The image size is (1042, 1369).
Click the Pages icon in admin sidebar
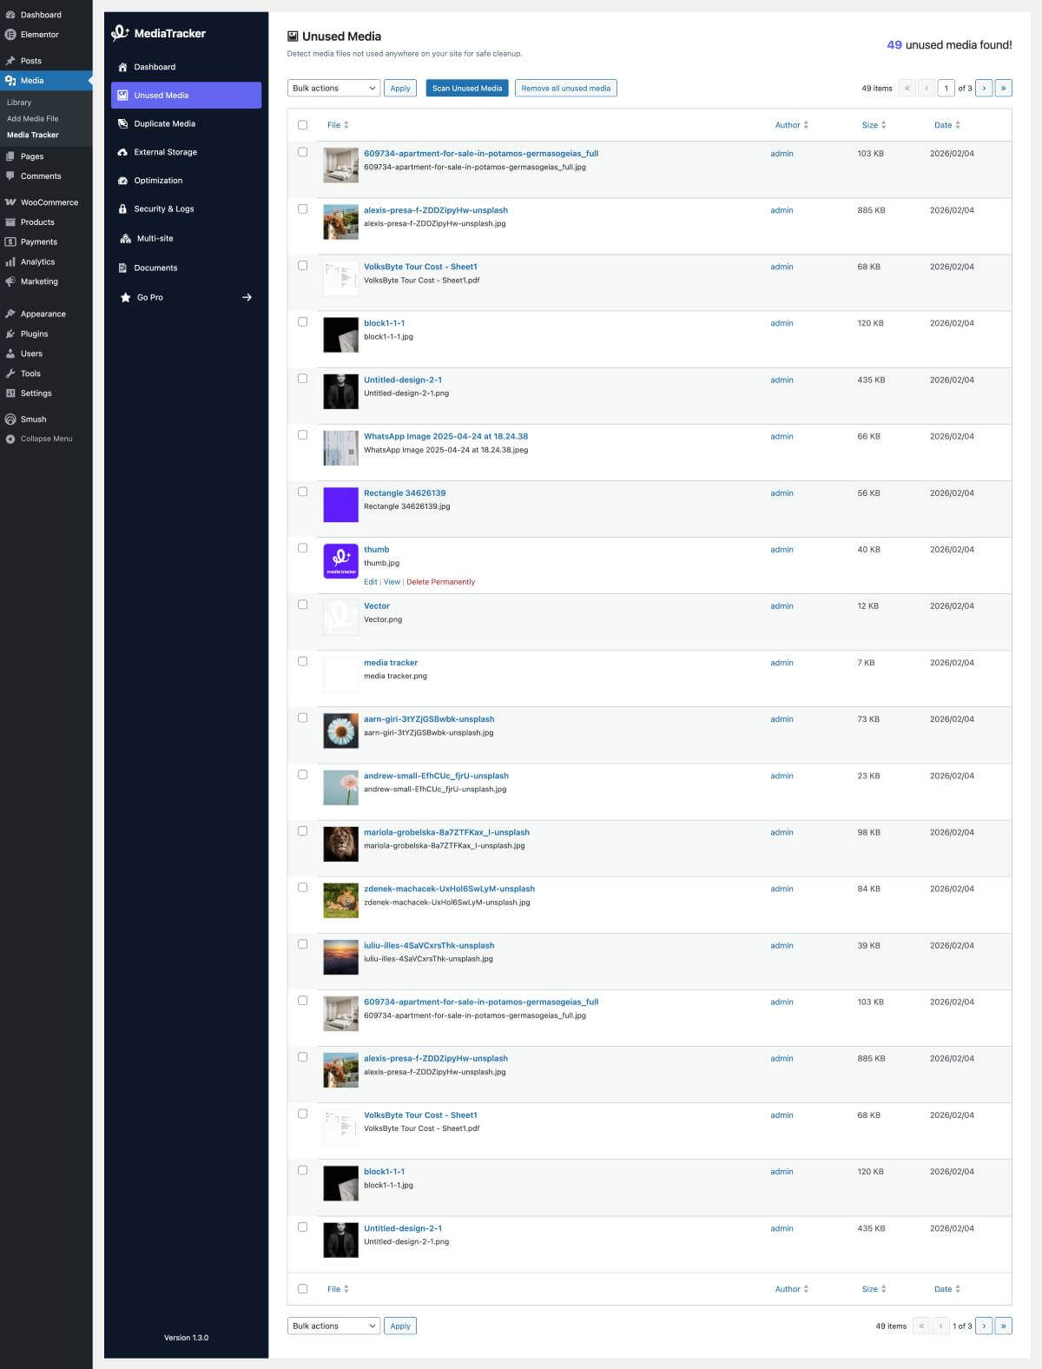point(10,156)
